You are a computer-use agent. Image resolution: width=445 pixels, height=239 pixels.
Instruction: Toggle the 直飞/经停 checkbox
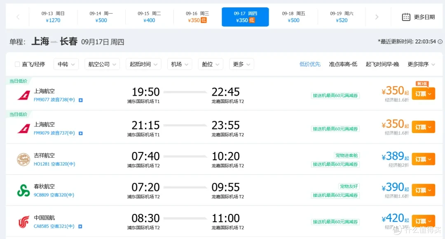[x=17, y=64]
